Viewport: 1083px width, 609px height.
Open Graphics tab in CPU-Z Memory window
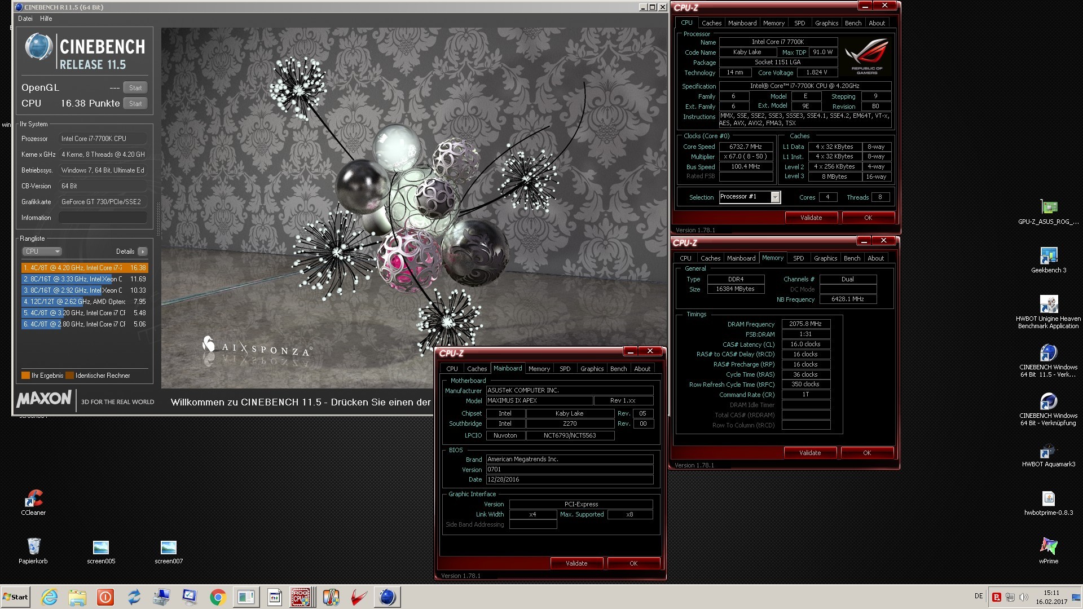(x=825, y=258)
